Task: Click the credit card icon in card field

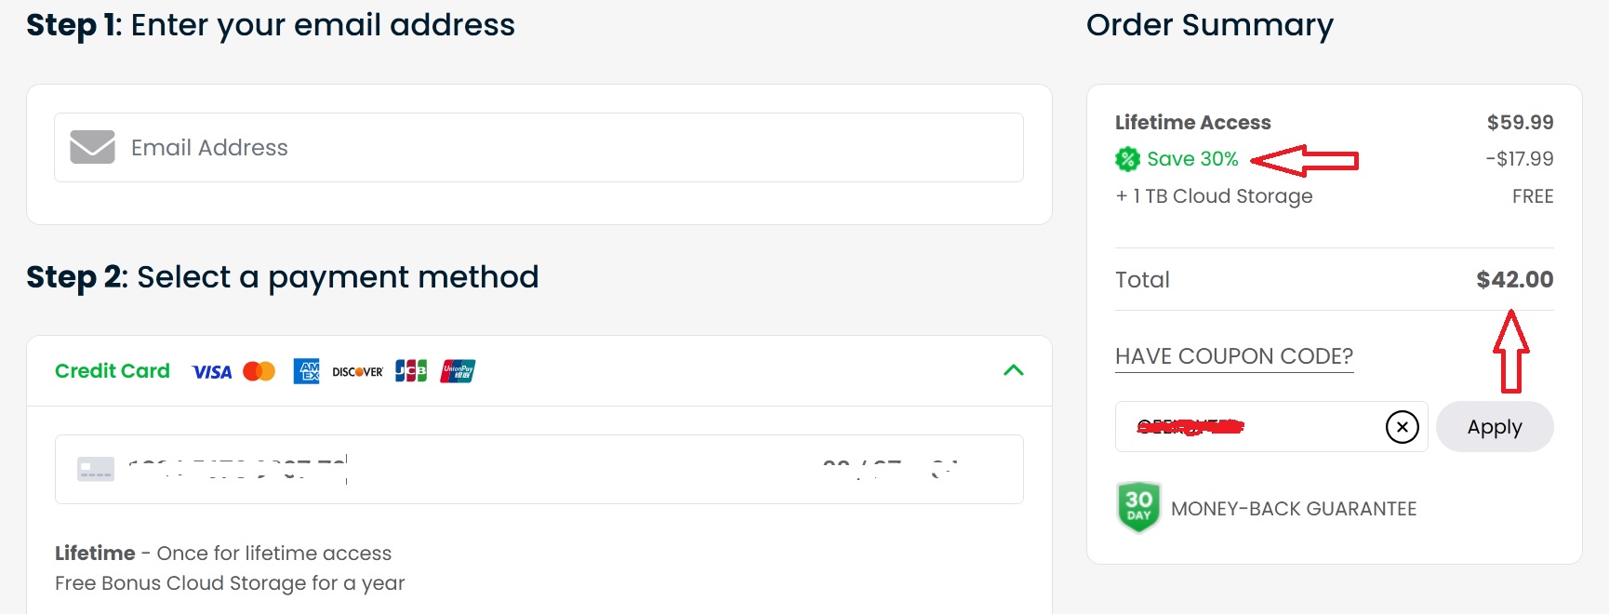Action: [96, 469]
